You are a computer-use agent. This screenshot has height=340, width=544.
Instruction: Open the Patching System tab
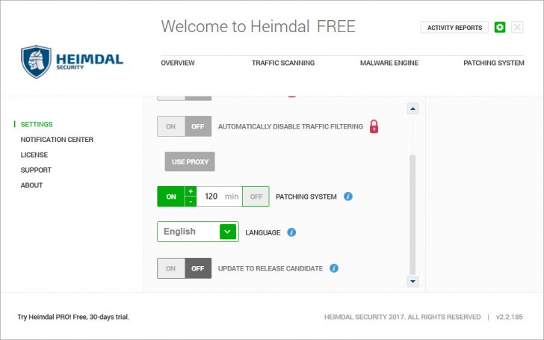[x=494, y=63]
